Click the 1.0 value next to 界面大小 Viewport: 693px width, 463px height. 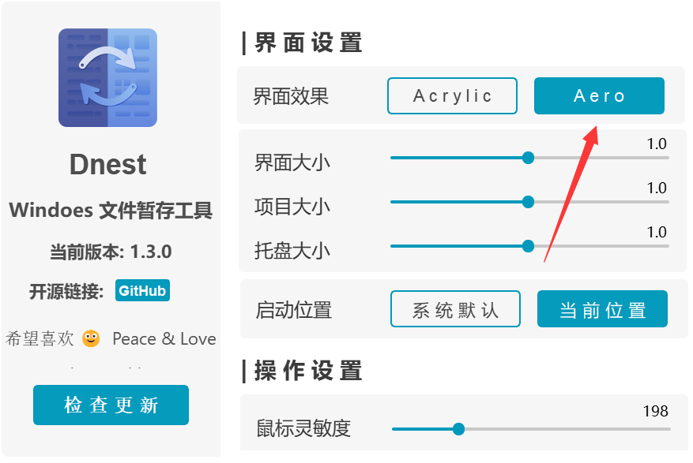(658, 144)
